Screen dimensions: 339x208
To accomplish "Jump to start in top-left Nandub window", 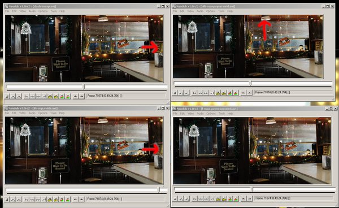I will pos(27,96).
